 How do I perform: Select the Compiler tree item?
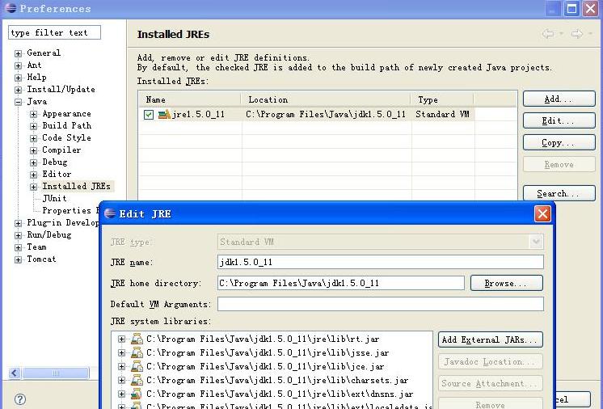coord(61,150)
